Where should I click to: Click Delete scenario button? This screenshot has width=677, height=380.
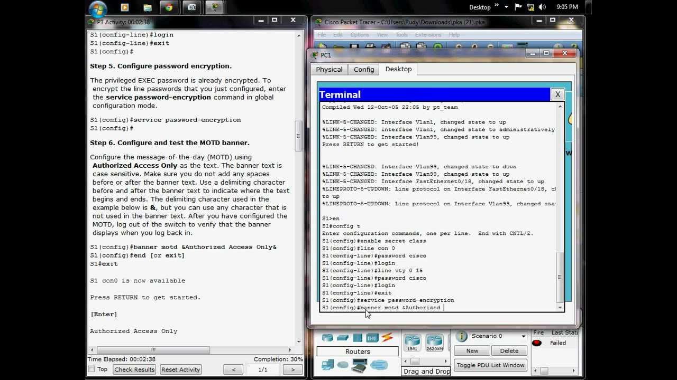click(509, 351)
